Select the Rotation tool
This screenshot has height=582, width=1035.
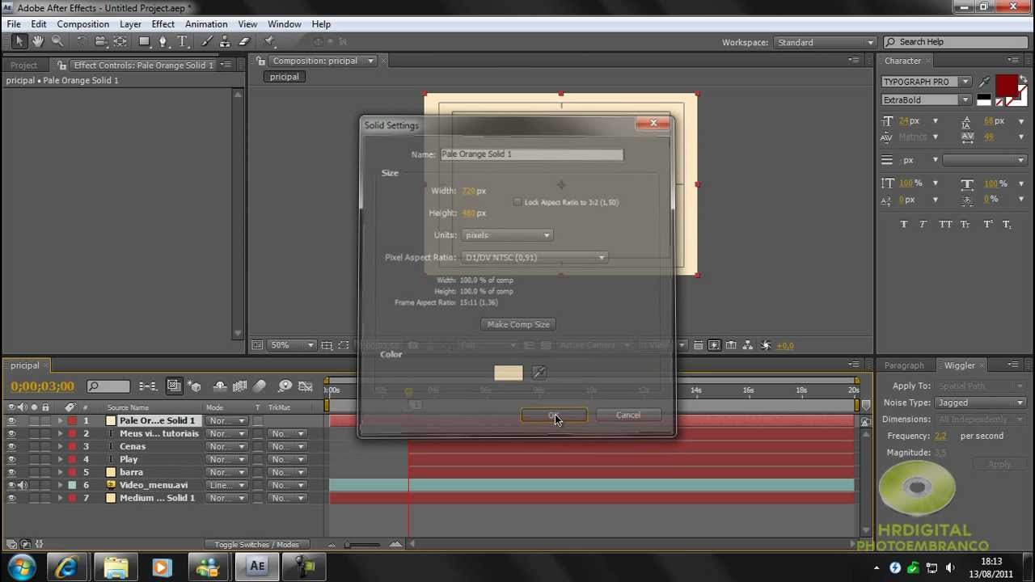coord(82,42)
